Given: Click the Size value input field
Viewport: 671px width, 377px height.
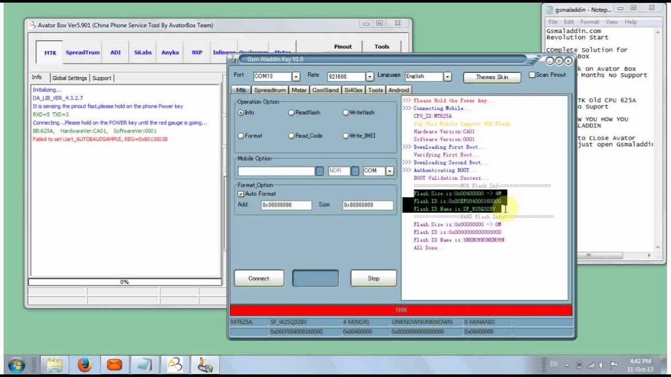Looking at the screenshot, I should pos(368,205).
